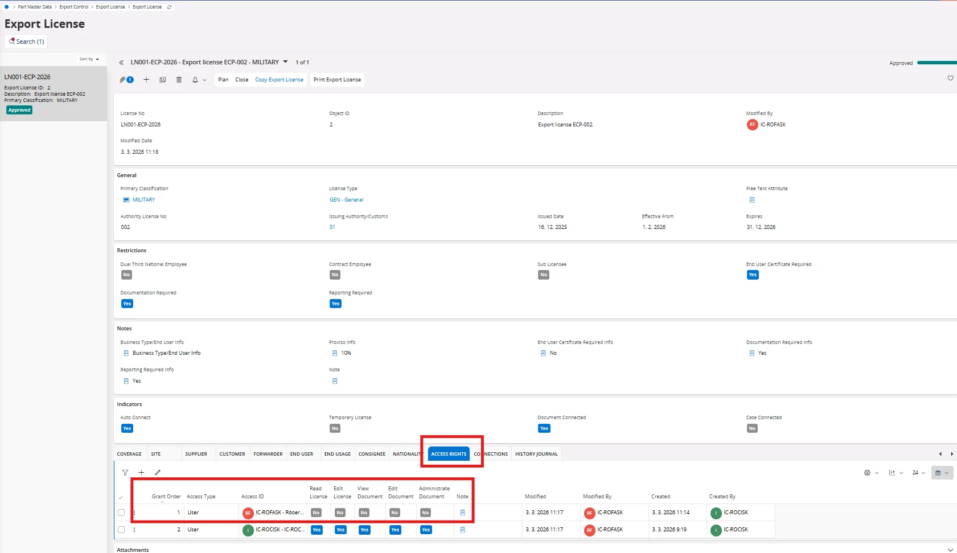Click the home dot icon in breadcrumb
Image resolution: width=957 pixels, height=553 pixels.
[x=6, y=7]
